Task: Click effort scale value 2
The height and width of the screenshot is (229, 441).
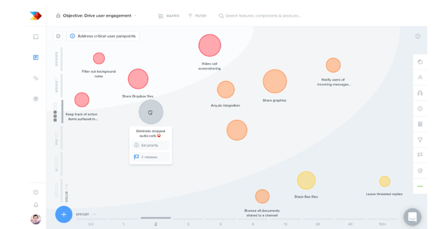Action: click(x=155, y=224)
